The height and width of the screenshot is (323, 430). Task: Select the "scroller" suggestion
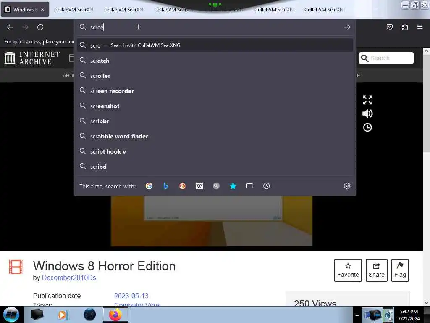click(215, 76)
